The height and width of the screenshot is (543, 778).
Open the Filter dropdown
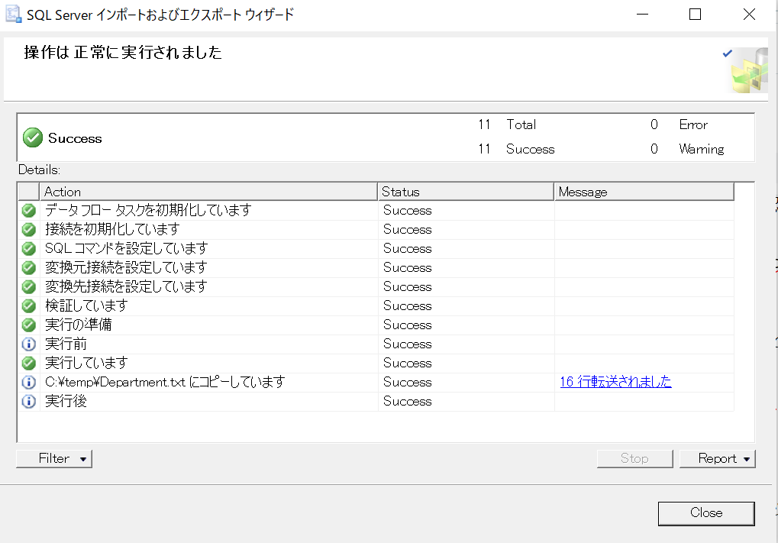pyautogui.click(x=53, y=458)
